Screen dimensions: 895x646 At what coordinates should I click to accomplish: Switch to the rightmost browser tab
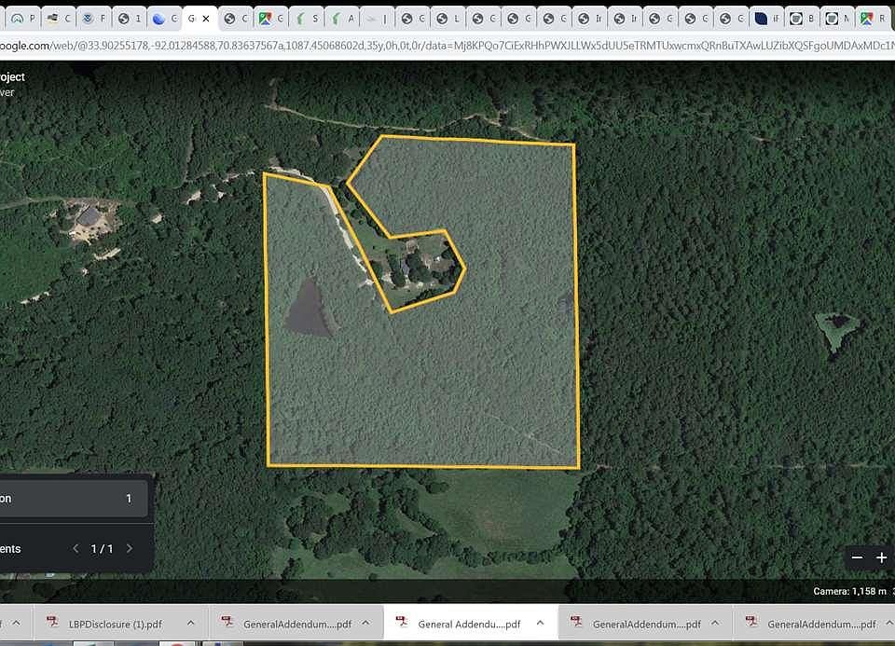[x=872, y=19]
